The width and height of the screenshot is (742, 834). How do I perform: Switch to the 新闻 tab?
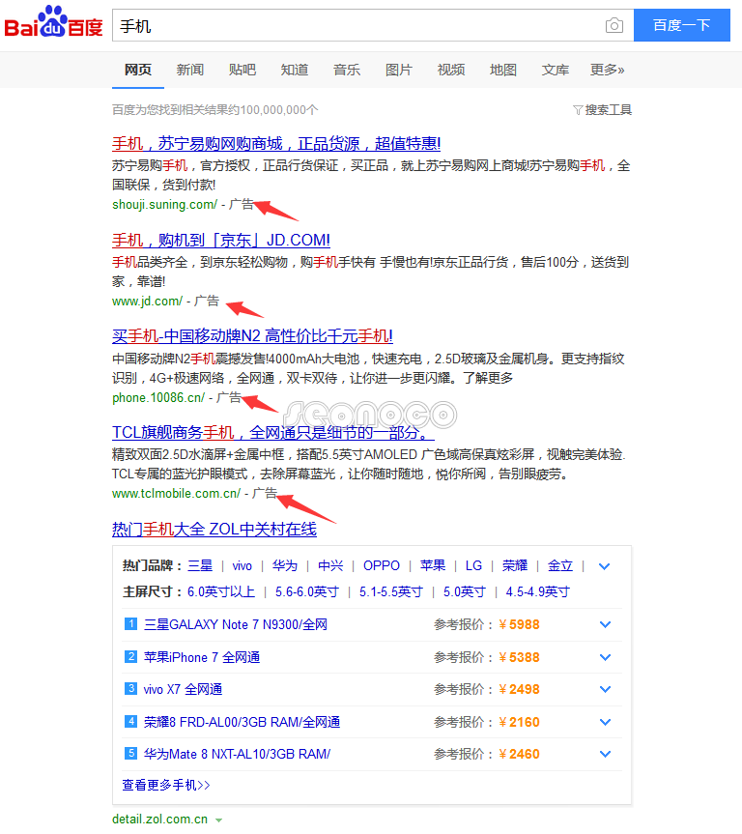pyautogui.click(x=190, y=70)
